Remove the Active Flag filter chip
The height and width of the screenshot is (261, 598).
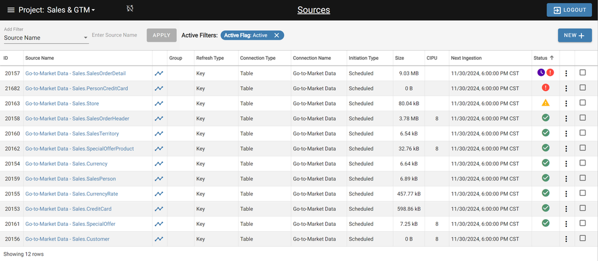pos(276,35)
